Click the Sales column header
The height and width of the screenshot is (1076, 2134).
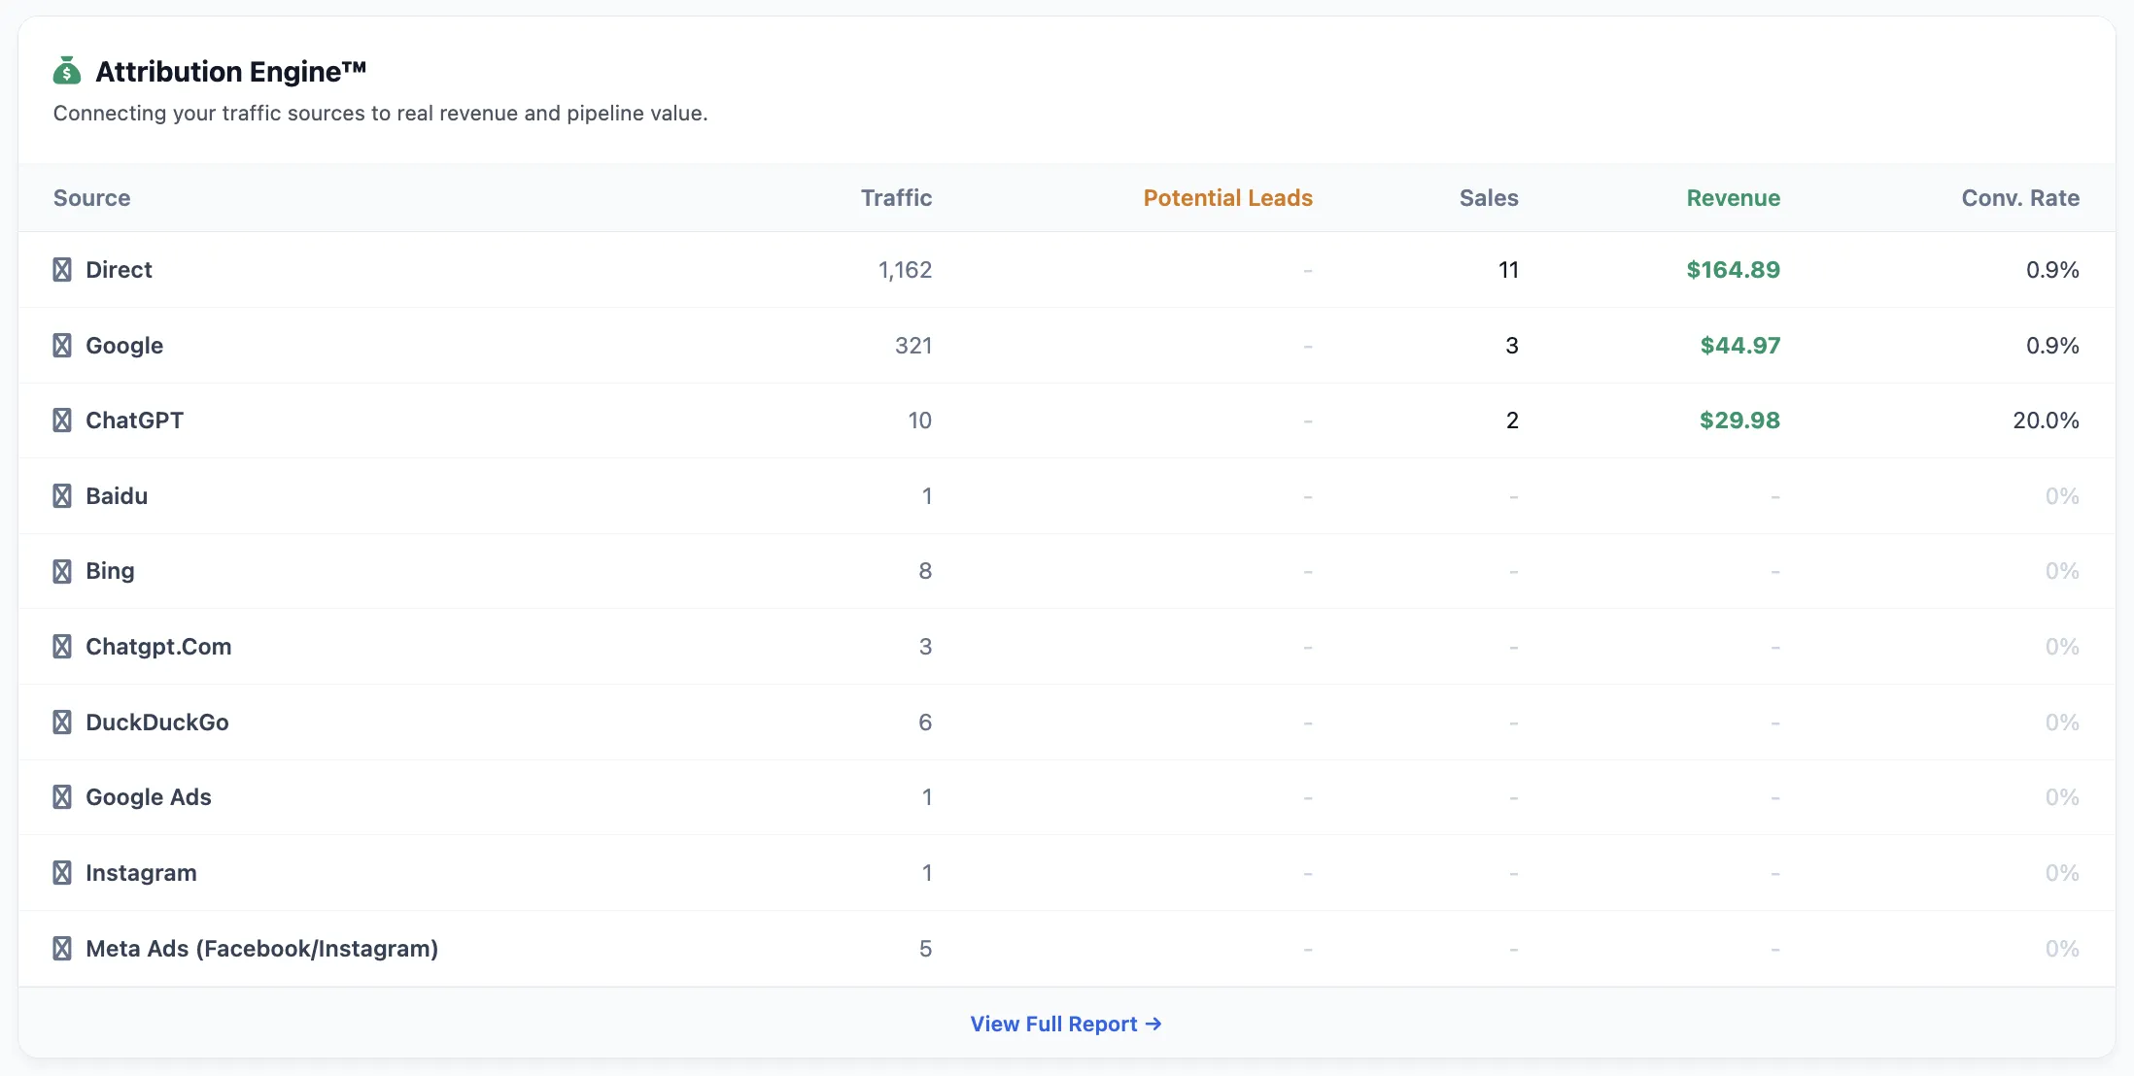(x=1488, y=198)
